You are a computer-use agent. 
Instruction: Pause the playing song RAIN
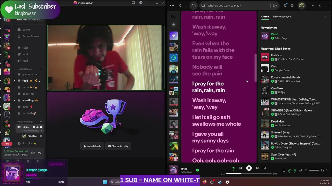coord(249,168)
